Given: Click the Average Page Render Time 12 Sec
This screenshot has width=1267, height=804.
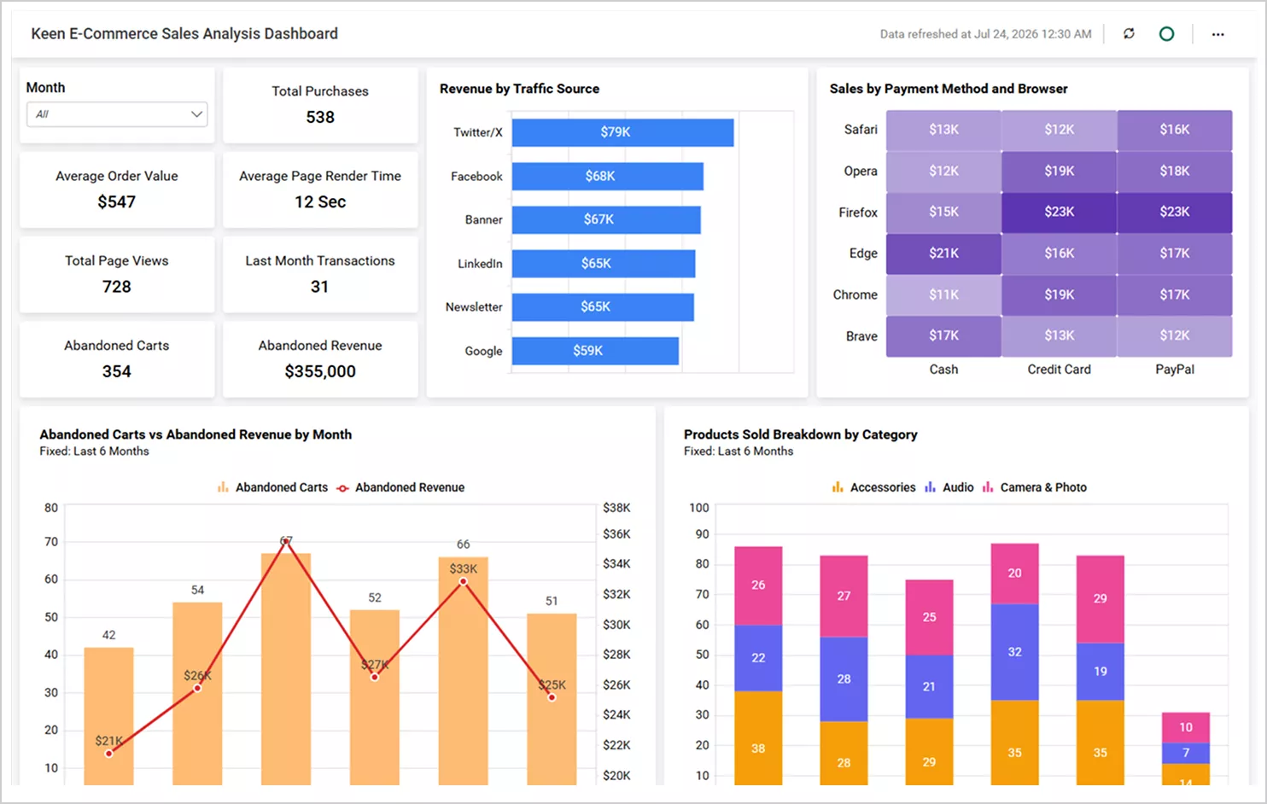Looking at the screenshot, I should tap(320, 201).
